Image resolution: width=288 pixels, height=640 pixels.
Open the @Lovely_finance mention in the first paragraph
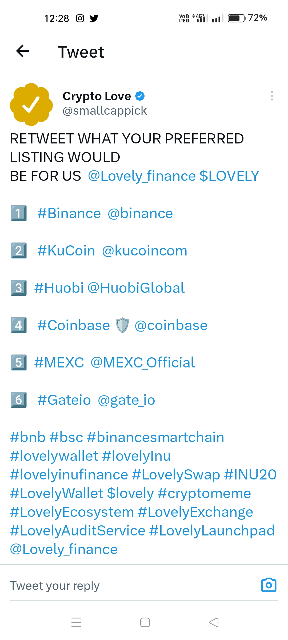[142, 176]
